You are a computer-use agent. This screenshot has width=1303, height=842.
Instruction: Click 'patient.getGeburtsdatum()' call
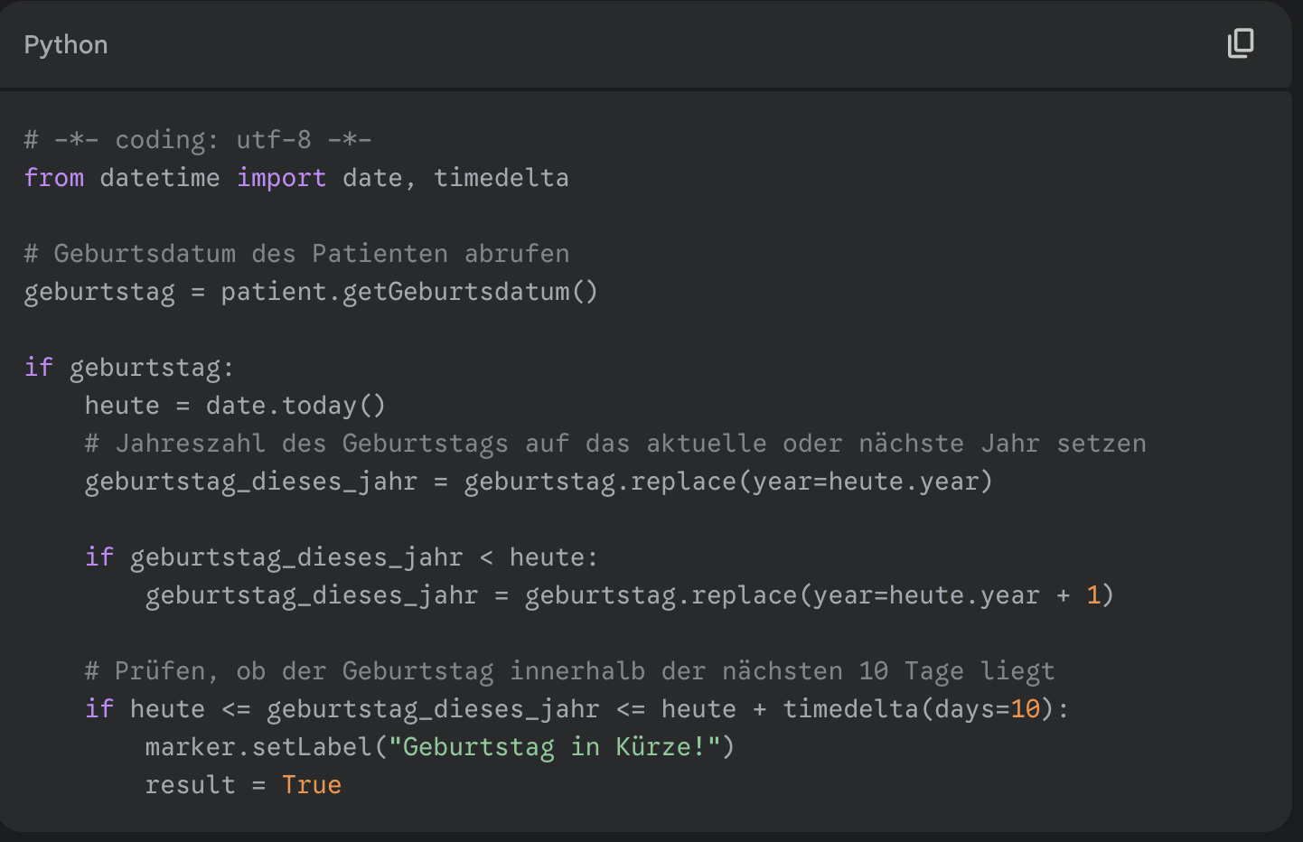point(408,292)
